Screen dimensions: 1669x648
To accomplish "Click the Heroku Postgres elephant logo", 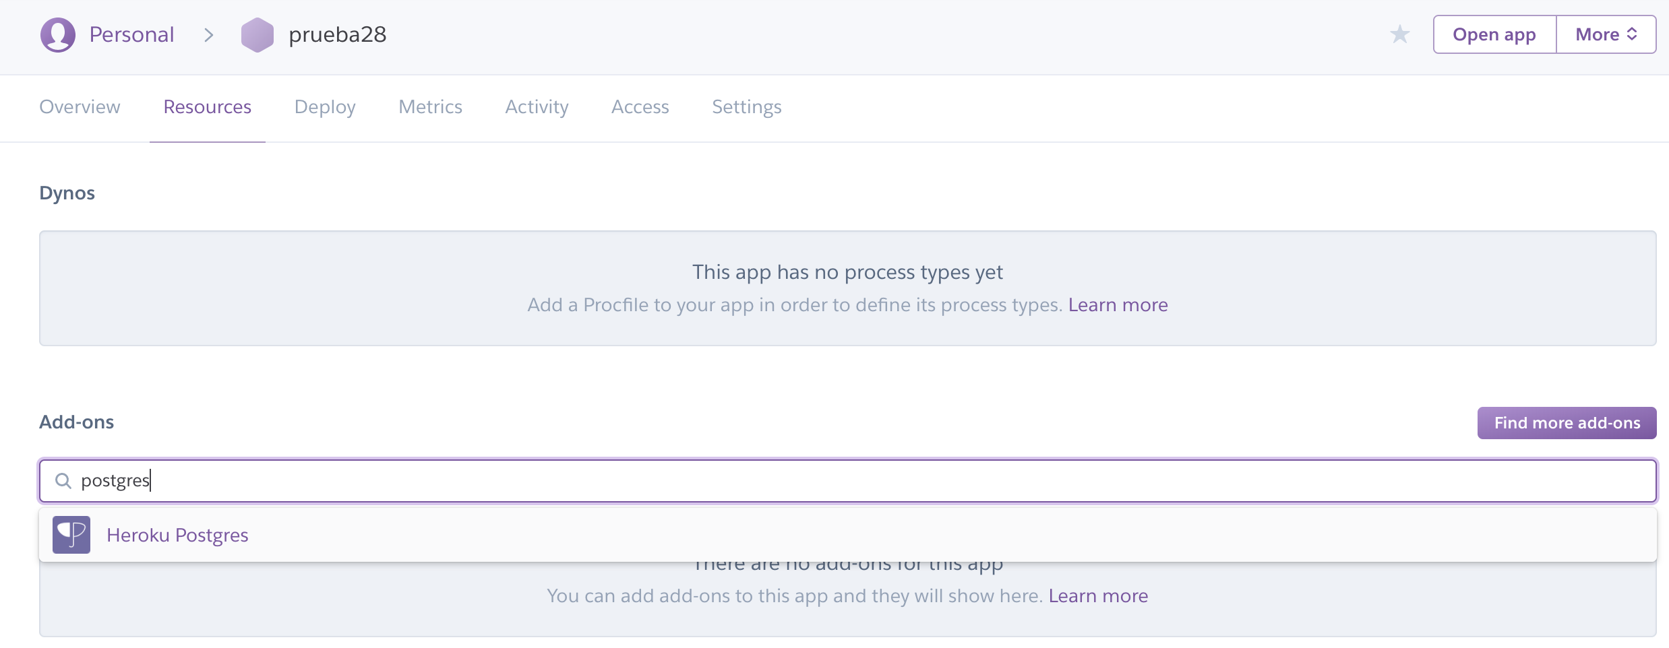I will (x=71, y=535).
